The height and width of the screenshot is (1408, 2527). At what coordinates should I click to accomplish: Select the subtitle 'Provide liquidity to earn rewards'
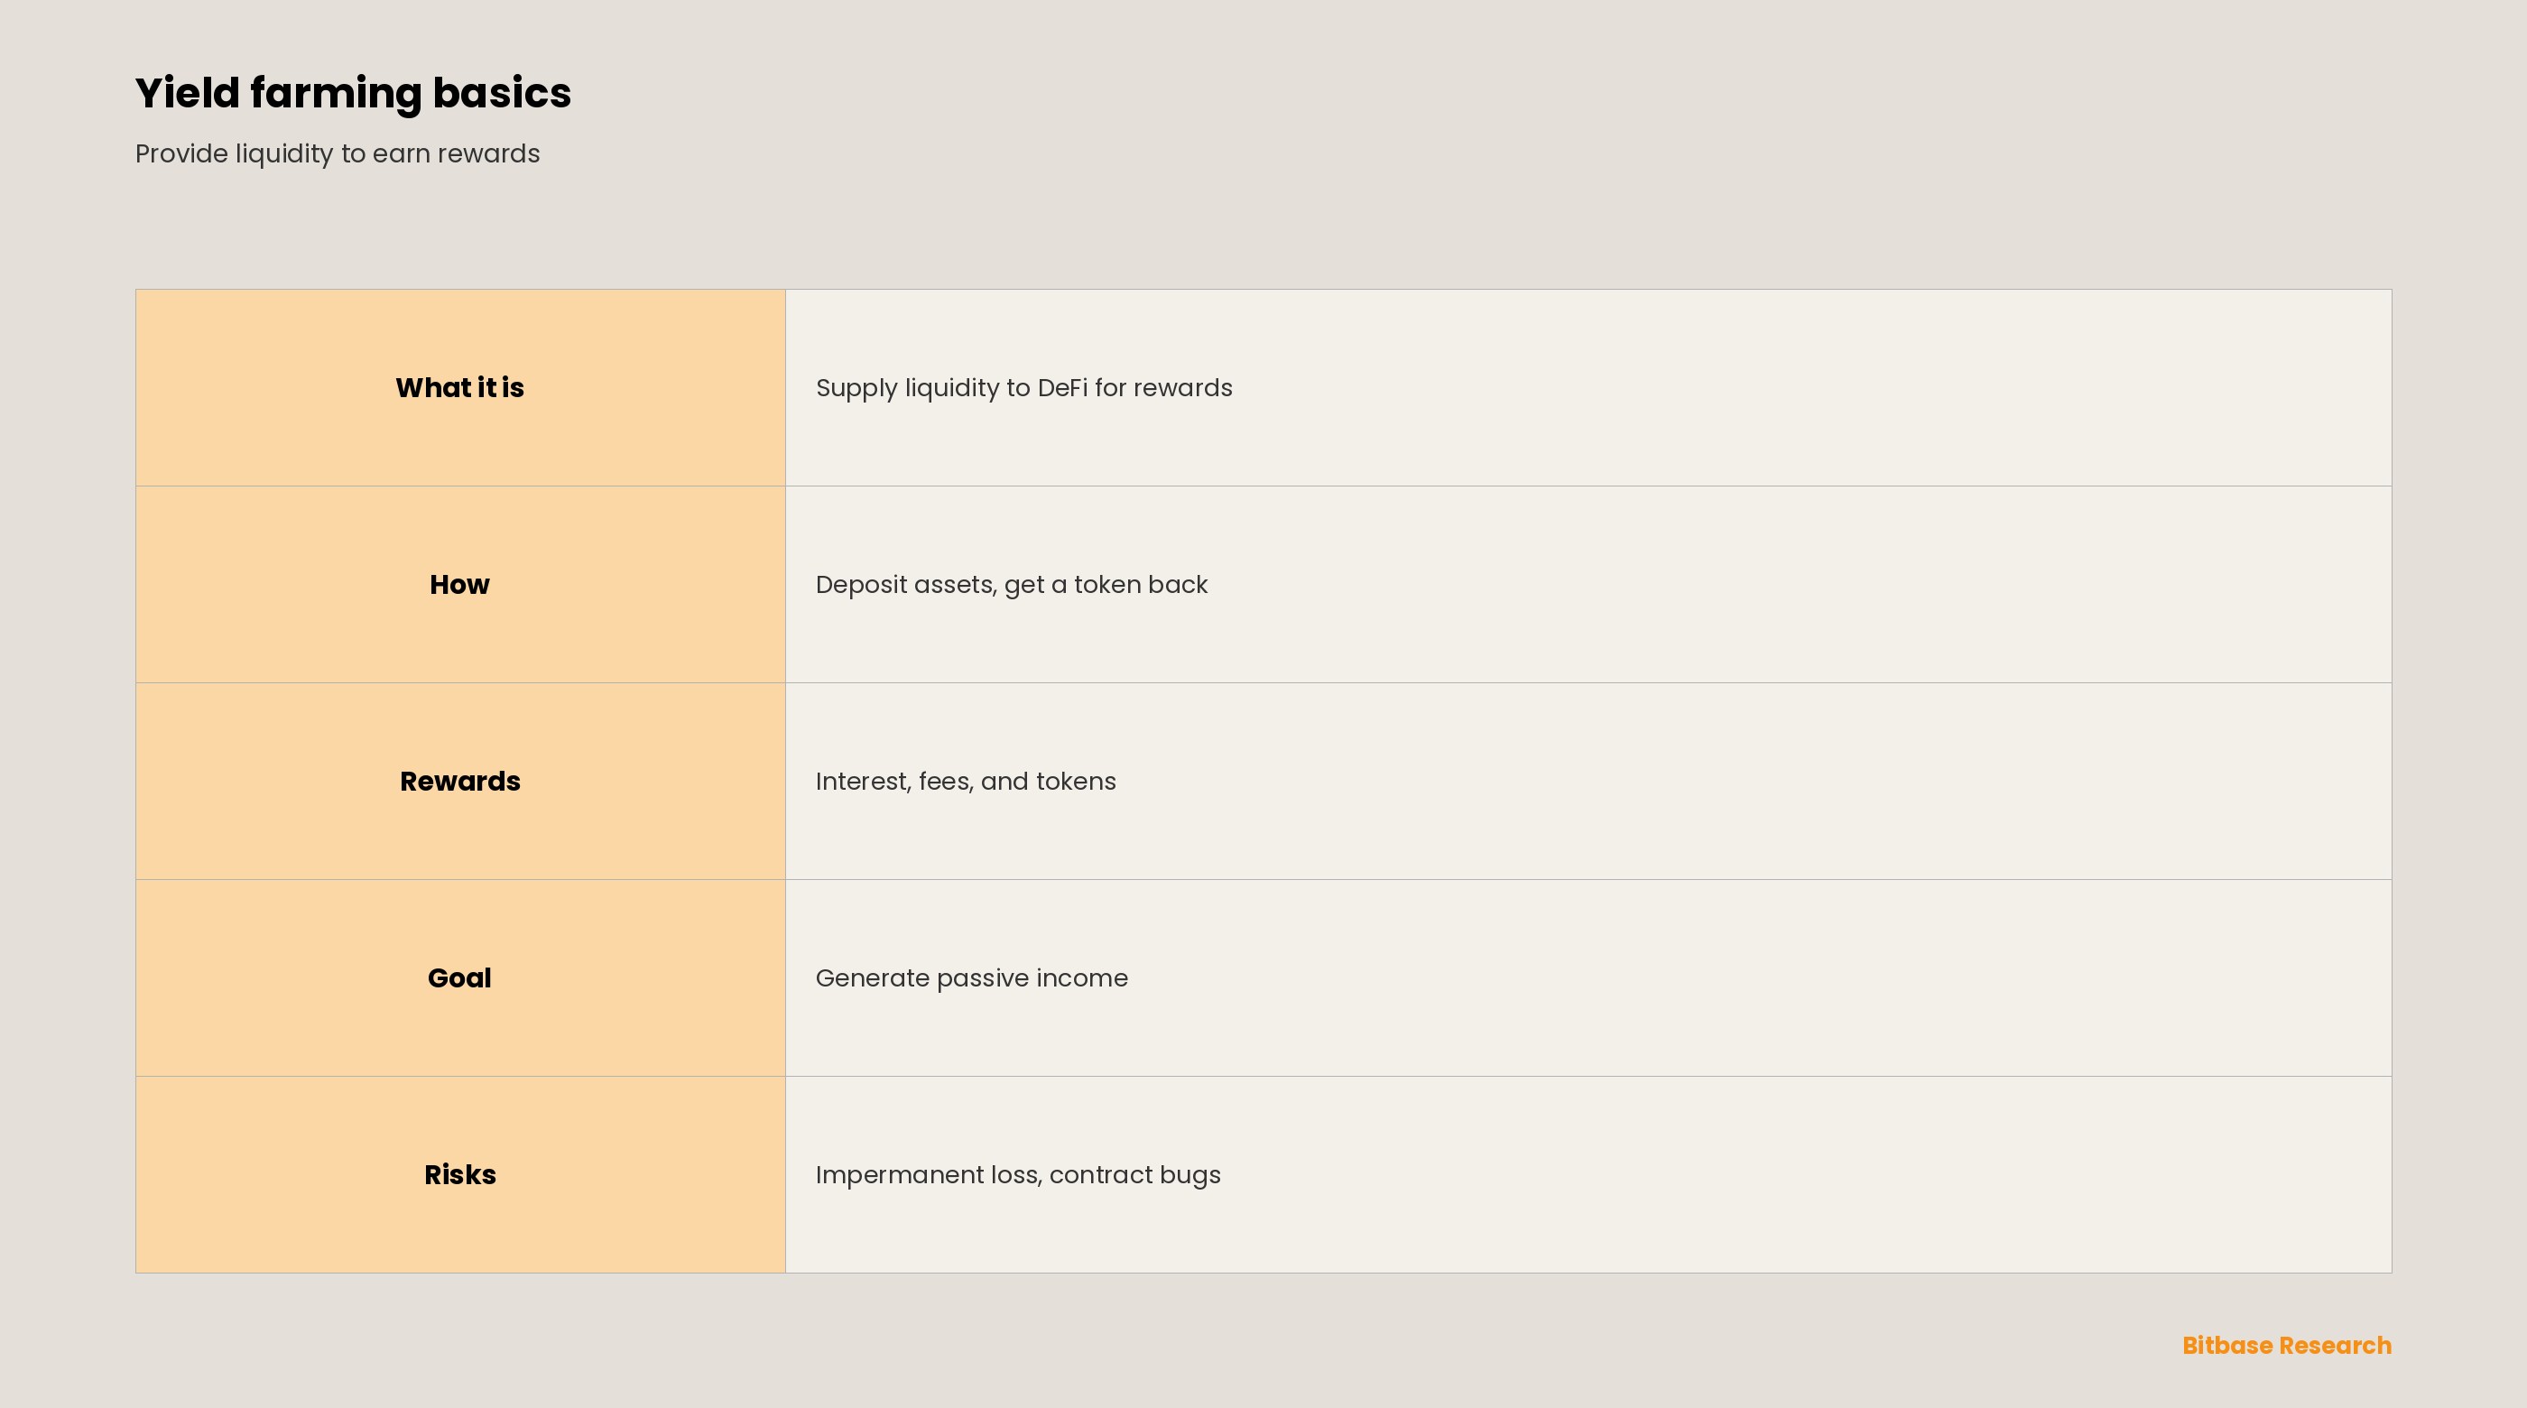(x=338, y=154)
